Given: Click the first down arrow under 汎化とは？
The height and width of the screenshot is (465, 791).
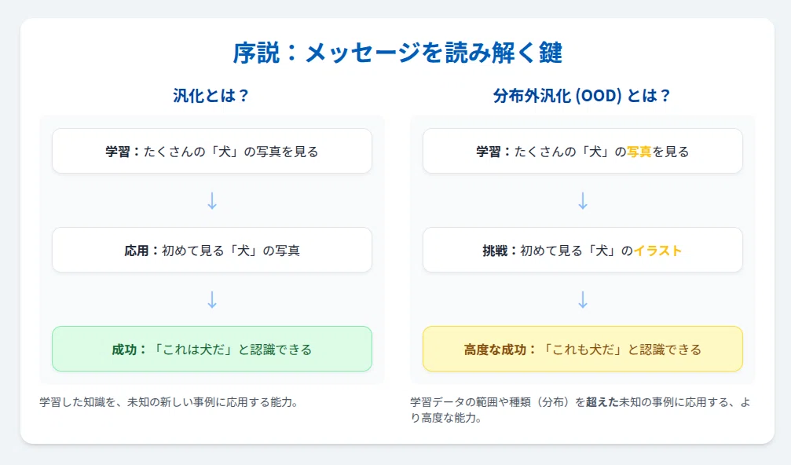Looking at the screenshot, I should (x=212, y=201).
